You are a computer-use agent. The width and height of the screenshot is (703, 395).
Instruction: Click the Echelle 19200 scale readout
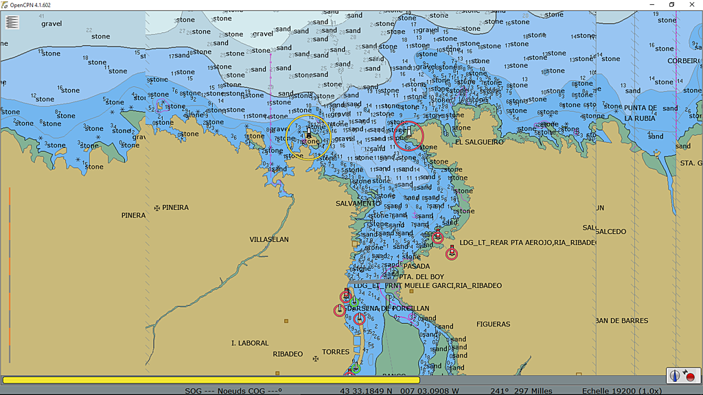point(616,391)
